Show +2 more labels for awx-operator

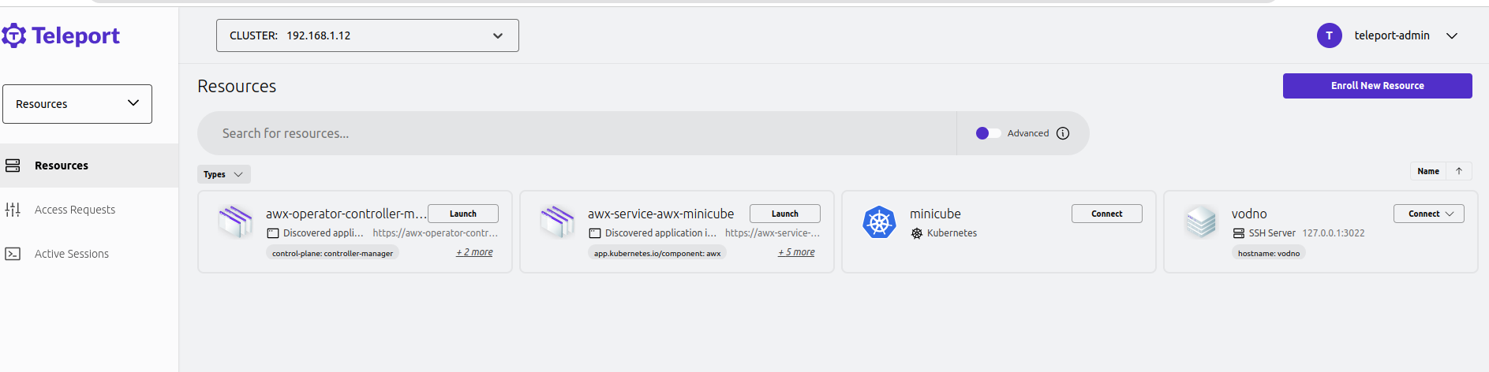[474, 252]
